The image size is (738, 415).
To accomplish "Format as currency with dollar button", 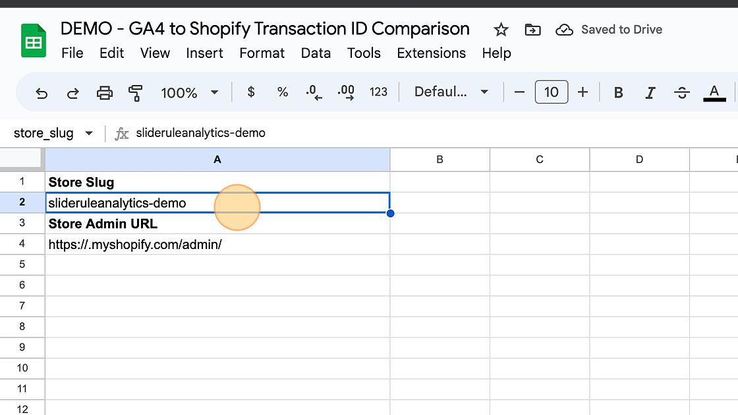I will pyautogui.click(x=251, y=93).
